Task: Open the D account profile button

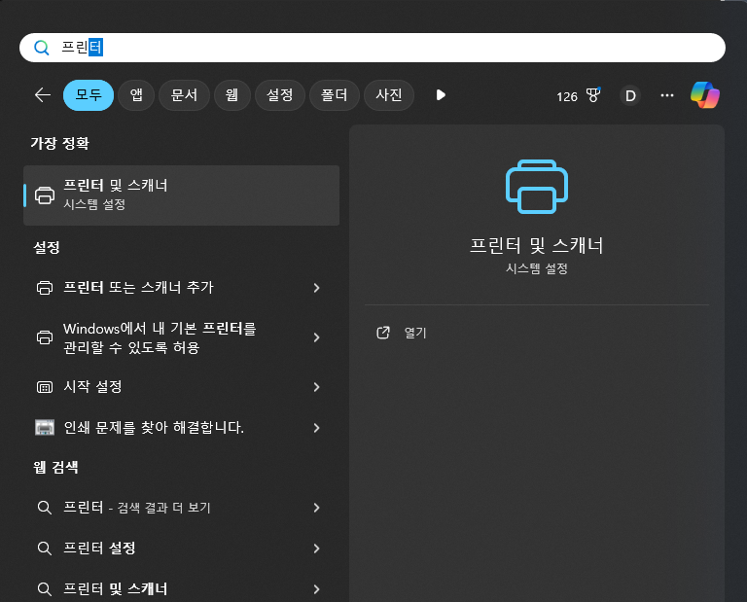Action: (x=630, y=95)
